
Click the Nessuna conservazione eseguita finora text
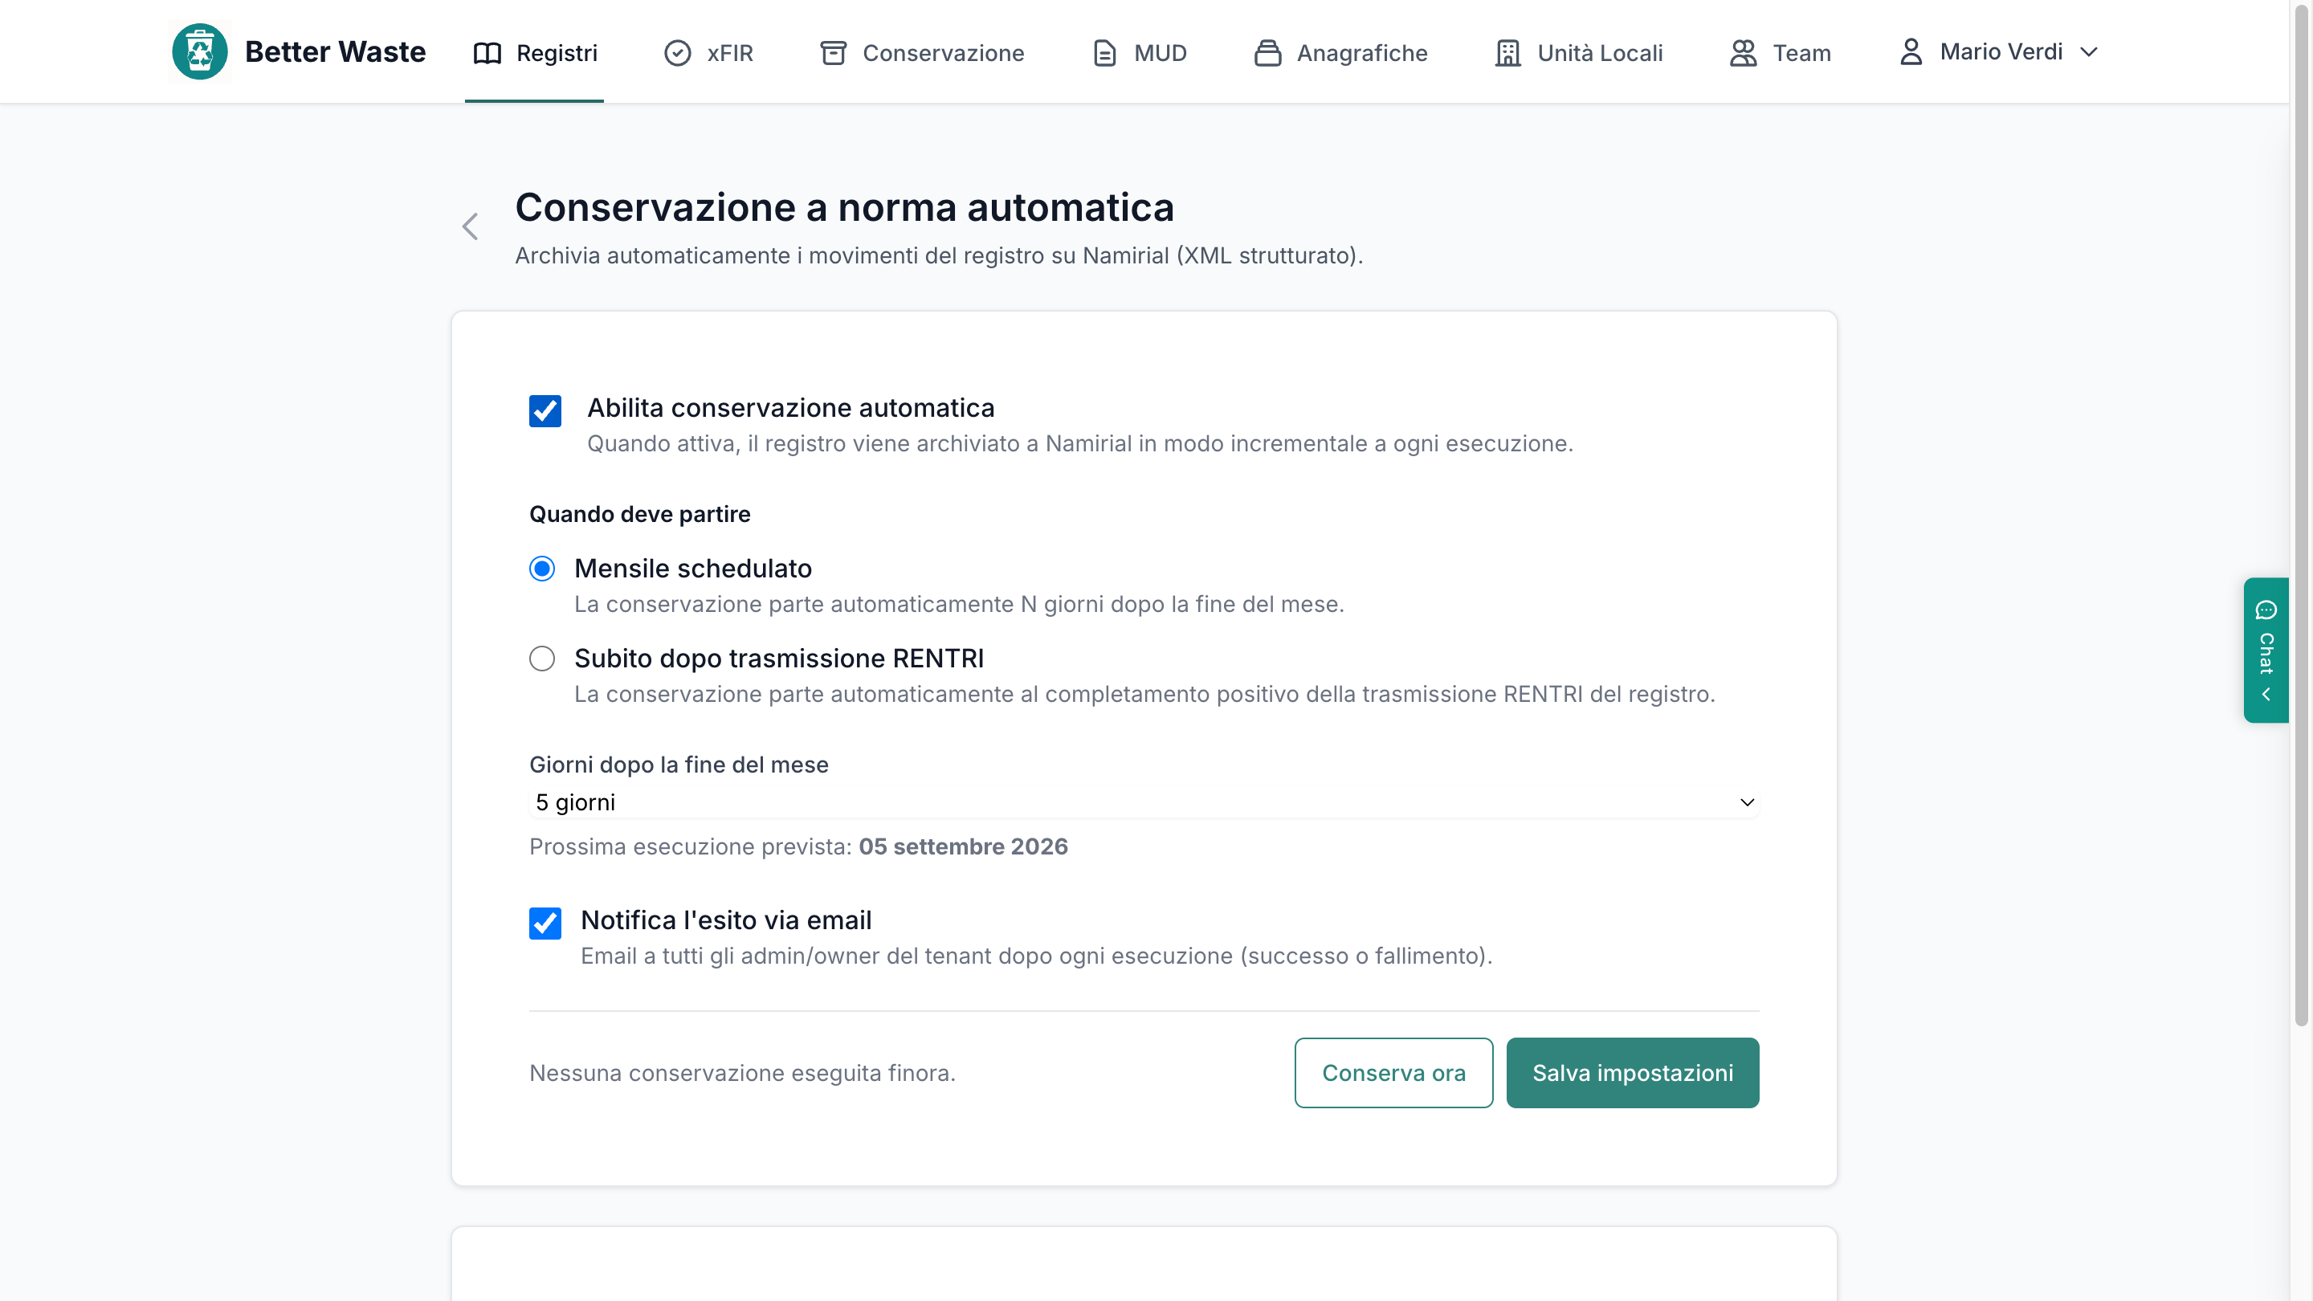[x=743, y=1073]
